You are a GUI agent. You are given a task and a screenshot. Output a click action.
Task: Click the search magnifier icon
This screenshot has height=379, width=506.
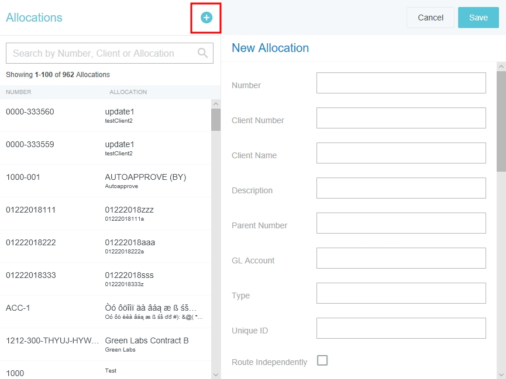pyautogui.click(x=203, y=53)
